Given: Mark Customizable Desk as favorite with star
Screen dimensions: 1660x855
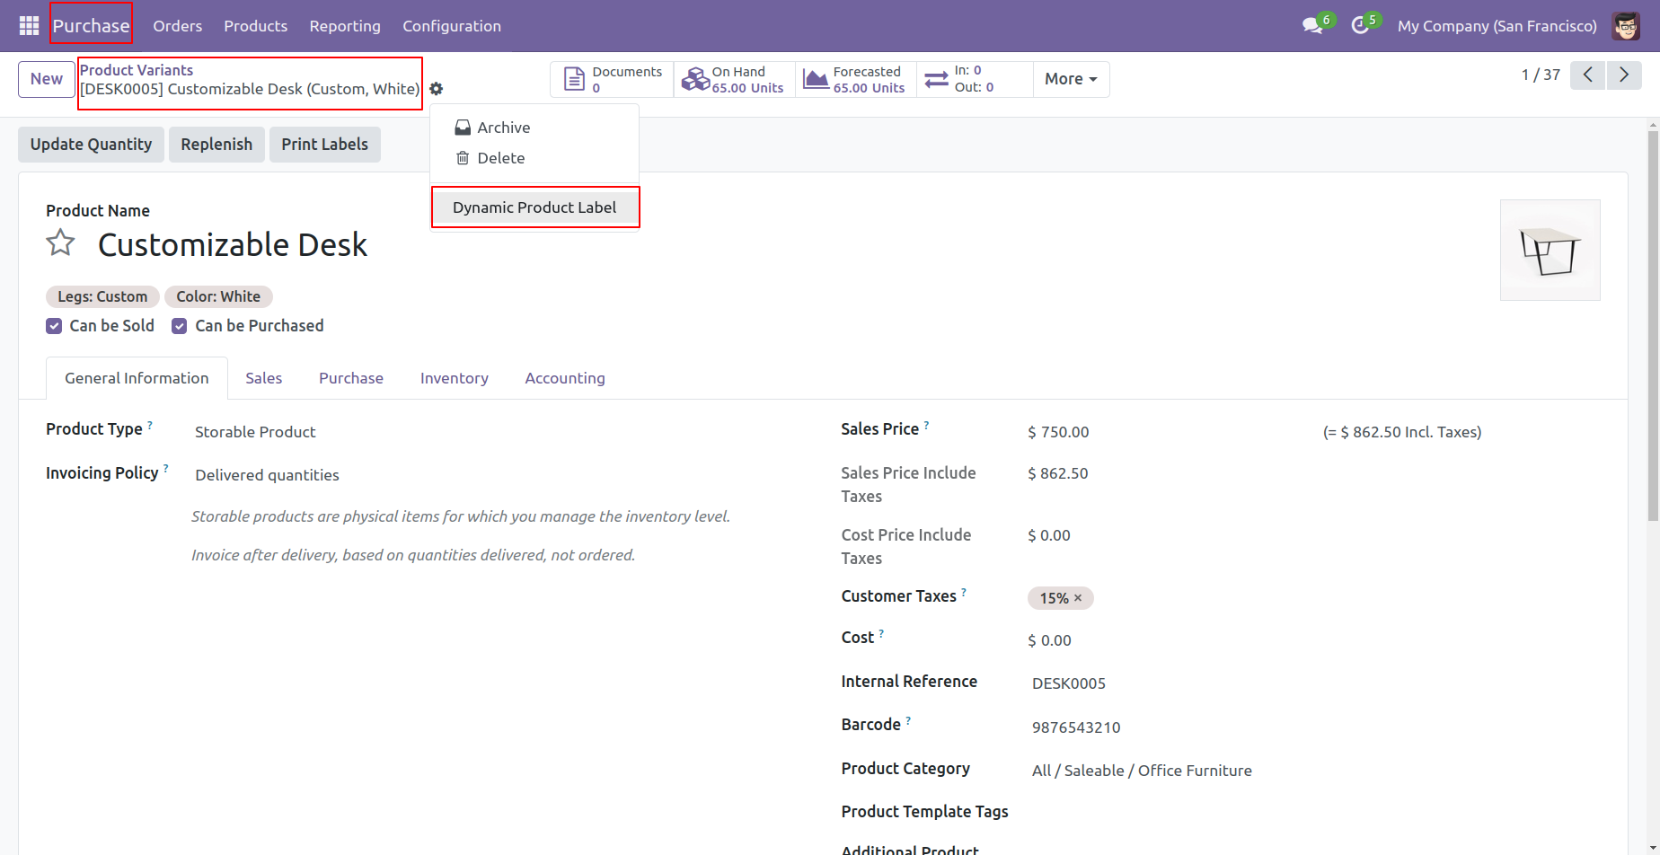Looking at the screenshot, I should [60, 242].
